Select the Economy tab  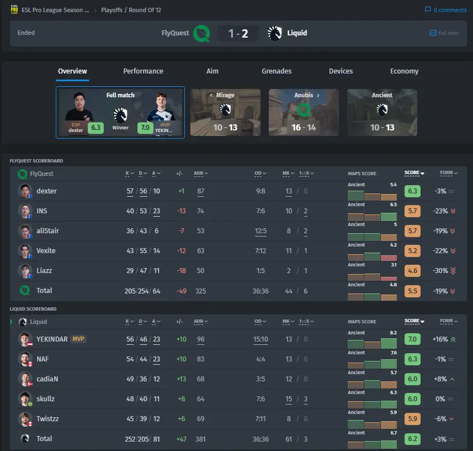pyautogui.click(x=404, y=71)
